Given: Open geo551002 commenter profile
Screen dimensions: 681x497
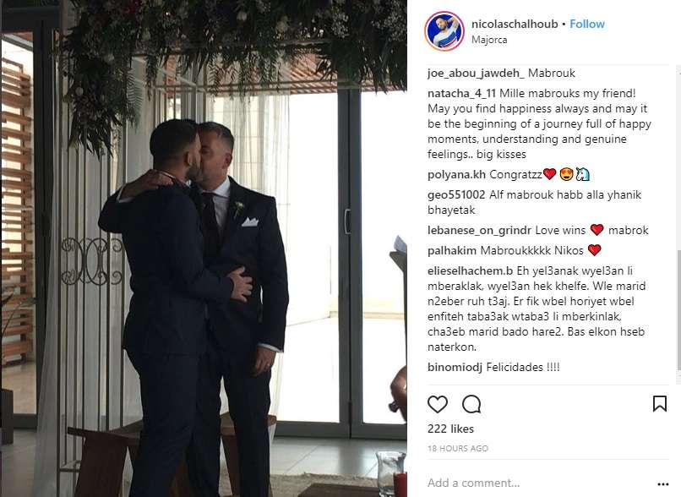Looking at the screenshot, I should pyautogui.click(x=456, y=194).
